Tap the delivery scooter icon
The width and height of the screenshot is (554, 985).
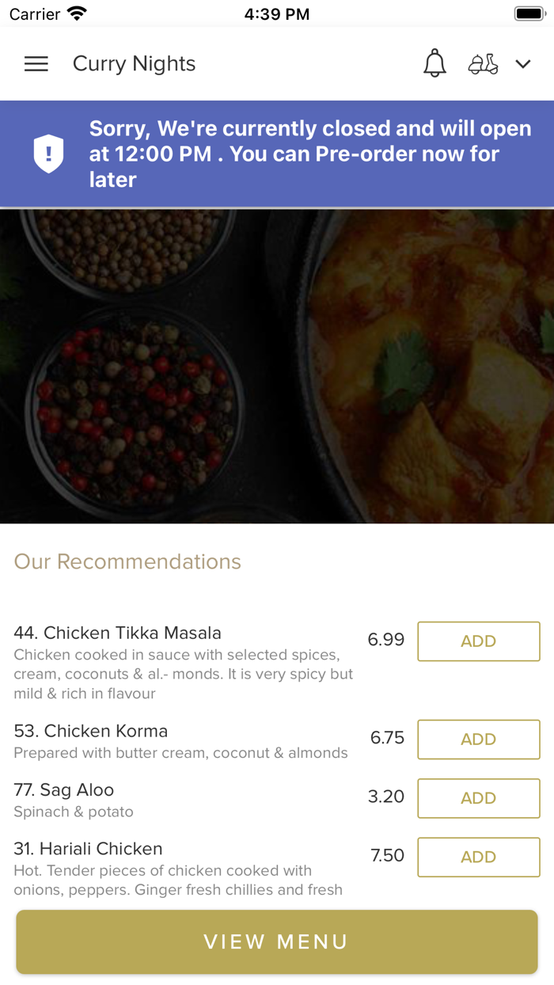pyautogui.click(x=483, y=64)
